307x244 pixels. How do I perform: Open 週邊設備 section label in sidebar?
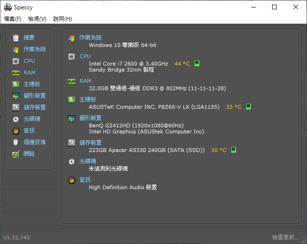[35, 142]
